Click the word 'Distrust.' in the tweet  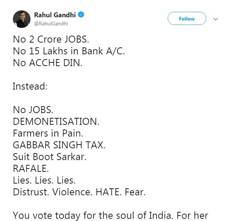click(31, 192)
